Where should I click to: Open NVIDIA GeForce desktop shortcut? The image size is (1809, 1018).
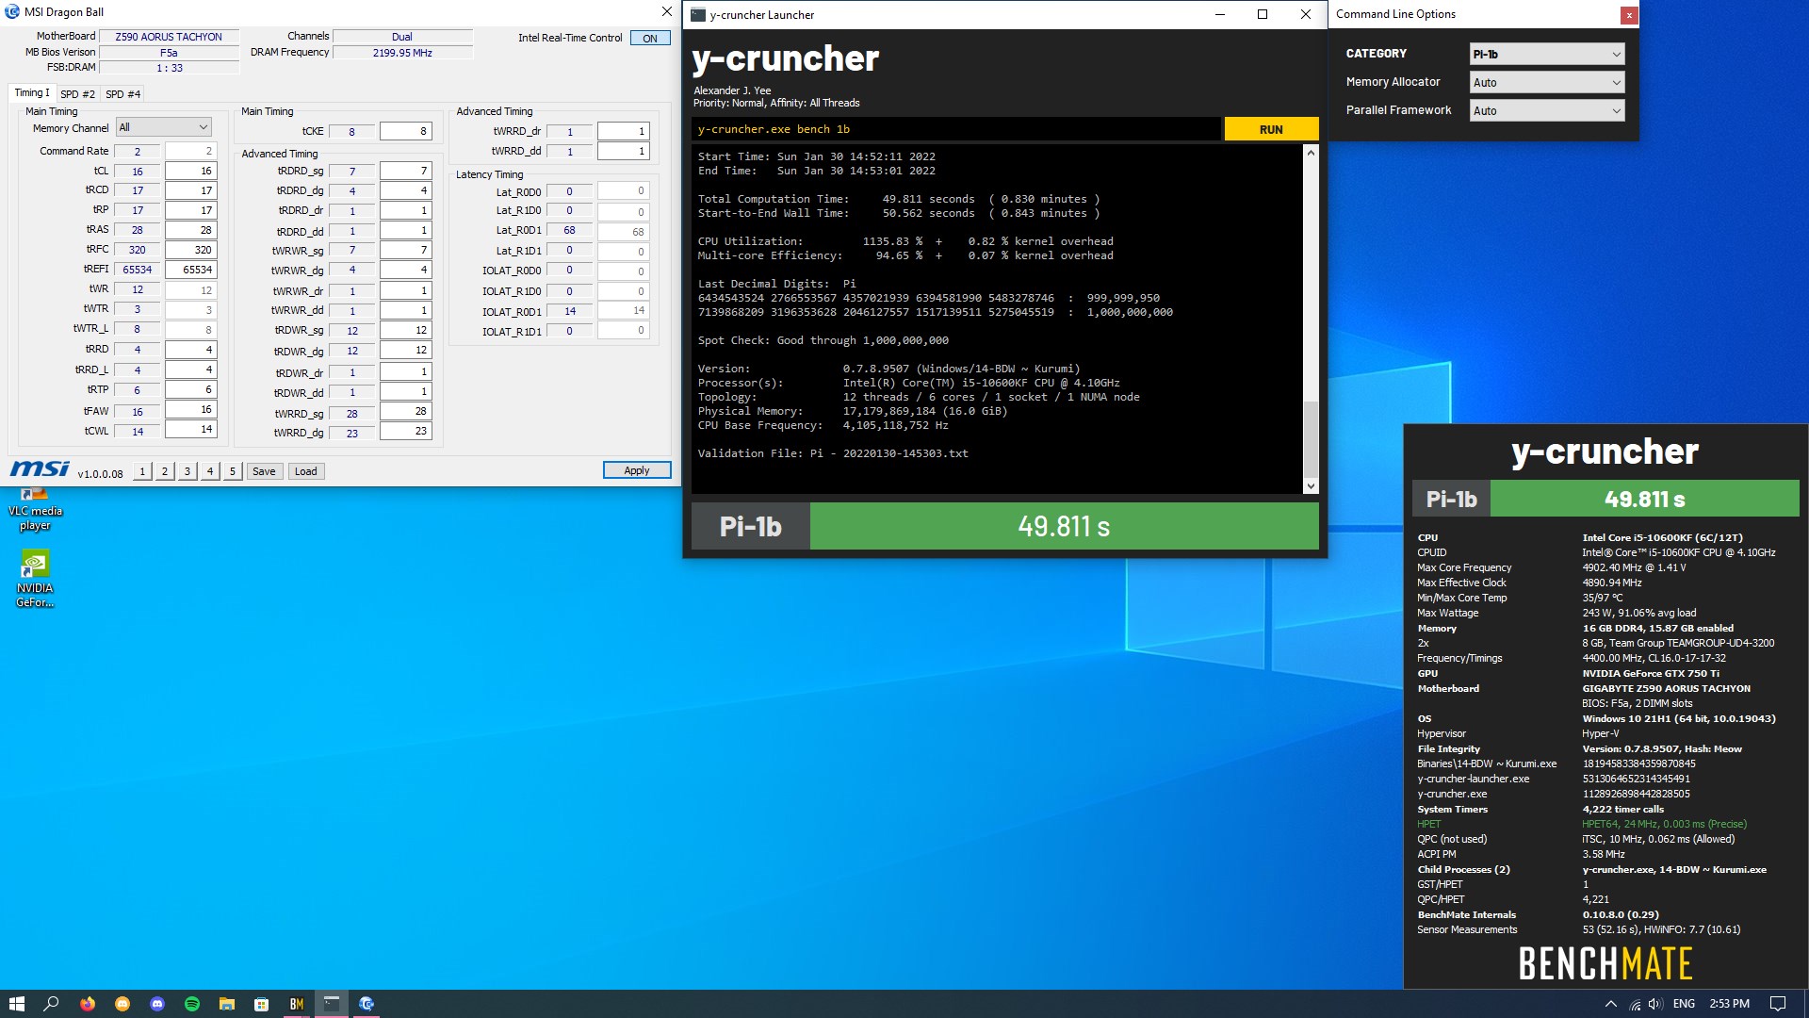pyautogui.click(x=35, y=580)
